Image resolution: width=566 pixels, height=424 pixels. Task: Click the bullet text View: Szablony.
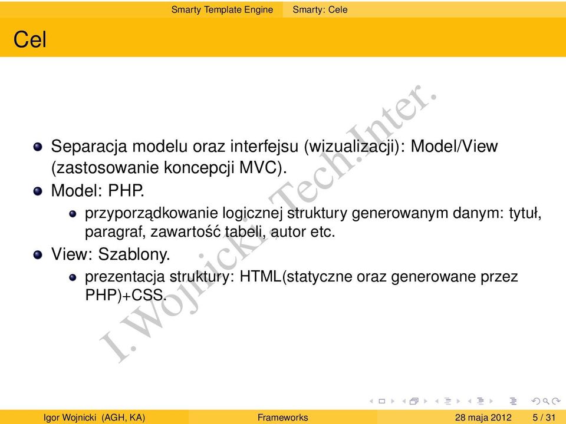tap(110, 254)
